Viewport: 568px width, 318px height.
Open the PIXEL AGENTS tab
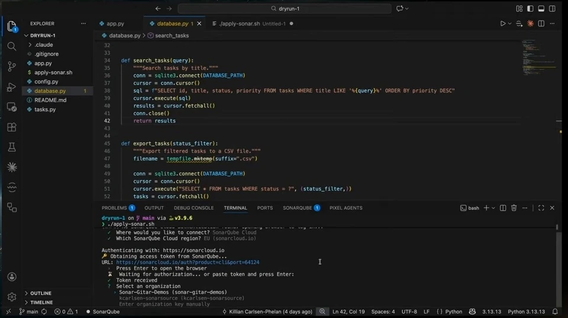pos(346,208)
